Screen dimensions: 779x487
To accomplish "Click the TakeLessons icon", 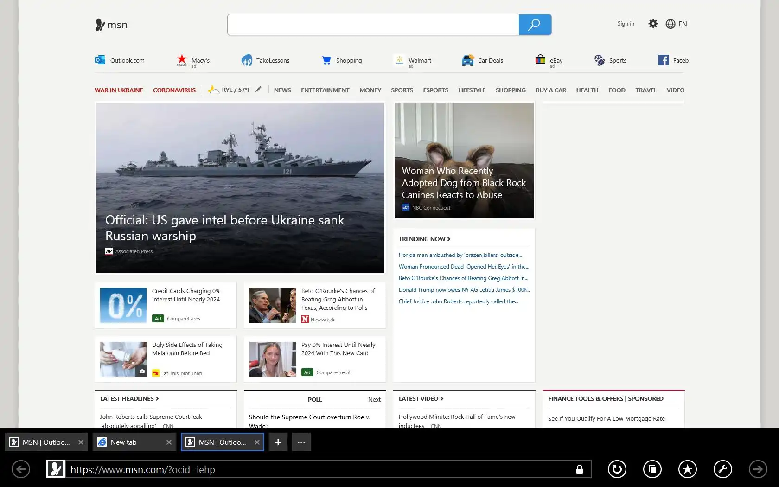I will (247, 60).
